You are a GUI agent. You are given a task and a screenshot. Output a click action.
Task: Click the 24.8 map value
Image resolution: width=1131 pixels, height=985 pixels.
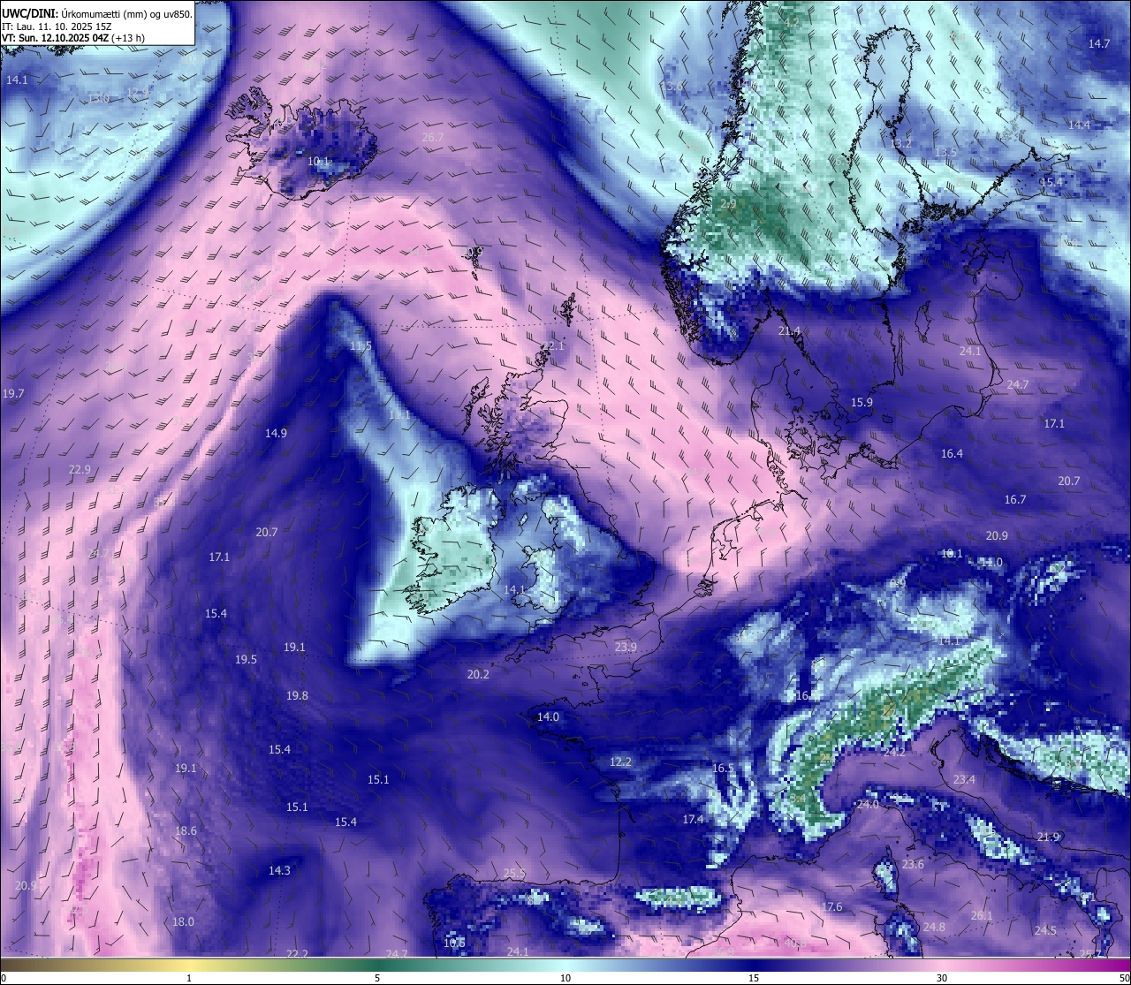coord(934,927)
